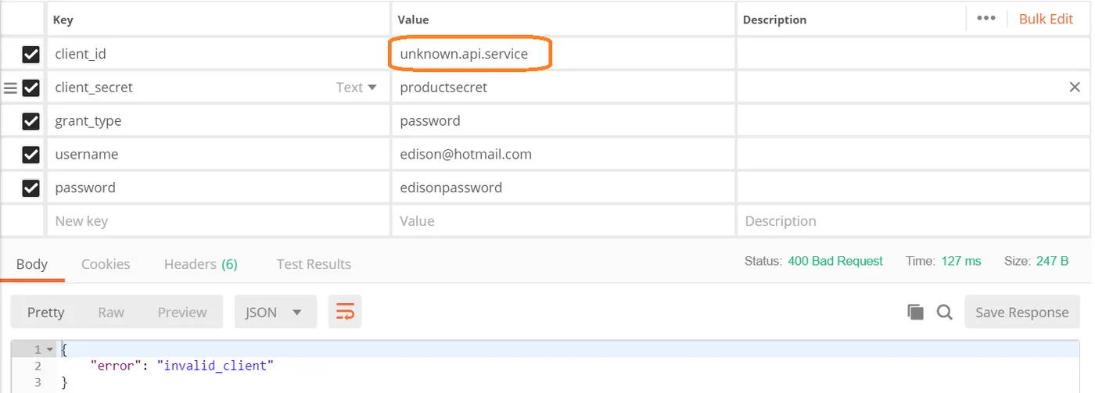Uncheck the client_id parameter checkbox
Screen dimensions: 1095x393
pos(31,55)
